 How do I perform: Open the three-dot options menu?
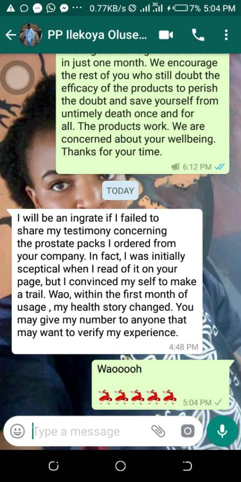226,35
